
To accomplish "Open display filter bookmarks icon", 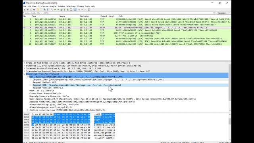I will tap(24, 13).
